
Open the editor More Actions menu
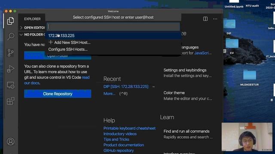(x=215, y=19)
